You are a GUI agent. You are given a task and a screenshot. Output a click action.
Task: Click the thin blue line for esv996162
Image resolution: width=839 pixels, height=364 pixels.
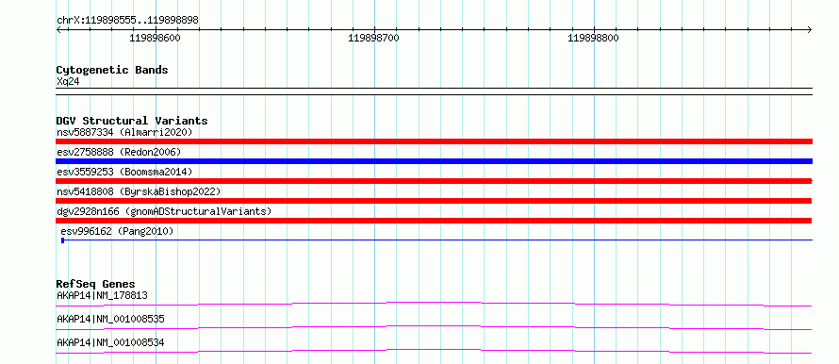pos(438,240)
